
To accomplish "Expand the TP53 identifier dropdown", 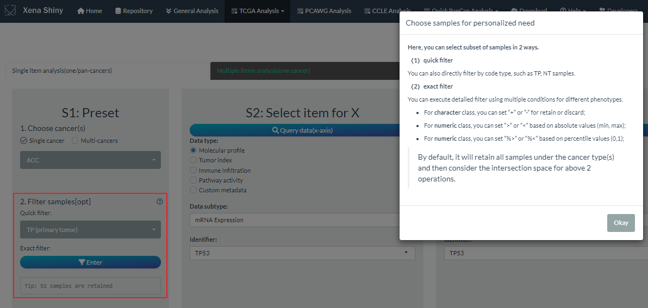I will tap(302, 253).
